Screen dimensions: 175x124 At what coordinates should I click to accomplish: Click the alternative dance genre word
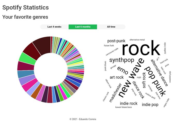[159, 73]
